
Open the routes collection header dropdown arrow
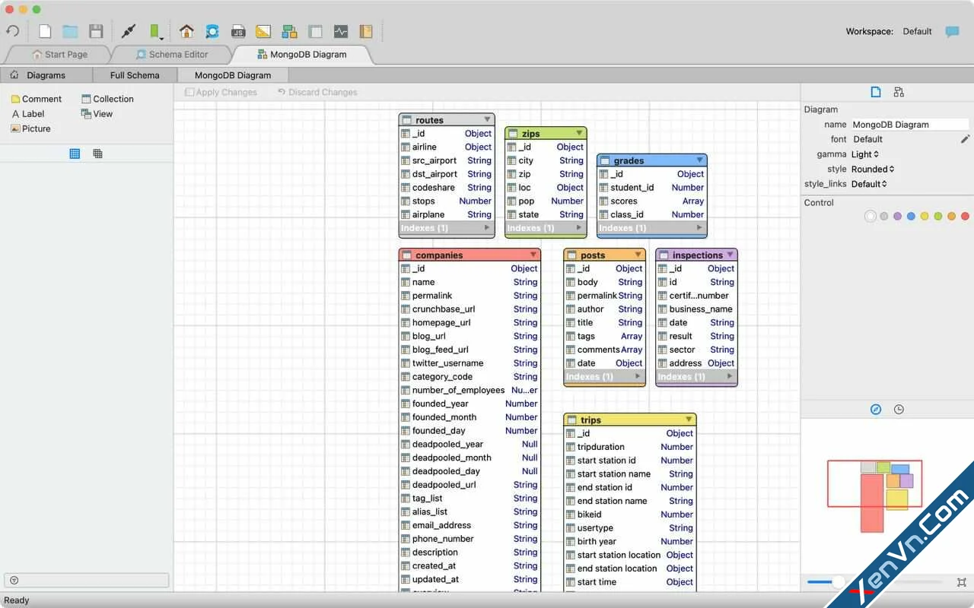tap(488, 119)
